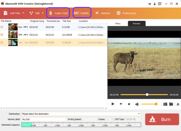Viewport: 181px width, 131px height.
Task: Open the snapshot folder icon
Action: (x=171, y=104)
